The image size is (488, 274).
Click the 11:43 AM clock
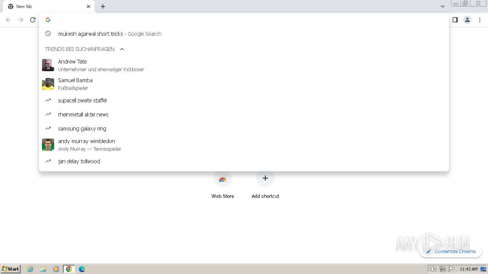click(x=469, y=269)
